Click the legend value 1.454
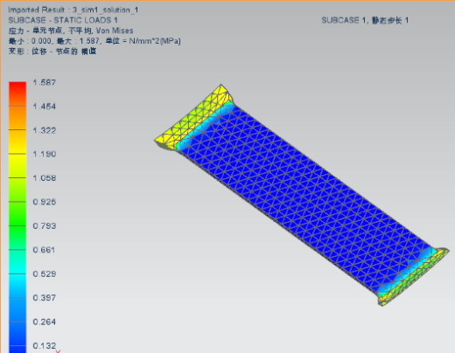This screenshot has width=455, height=353. coord(44,107)
